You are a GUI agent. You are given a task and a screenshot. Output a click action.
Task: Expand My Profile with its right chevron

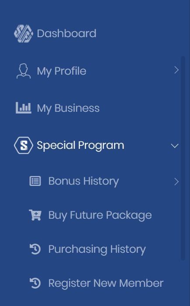pos(176,70)
